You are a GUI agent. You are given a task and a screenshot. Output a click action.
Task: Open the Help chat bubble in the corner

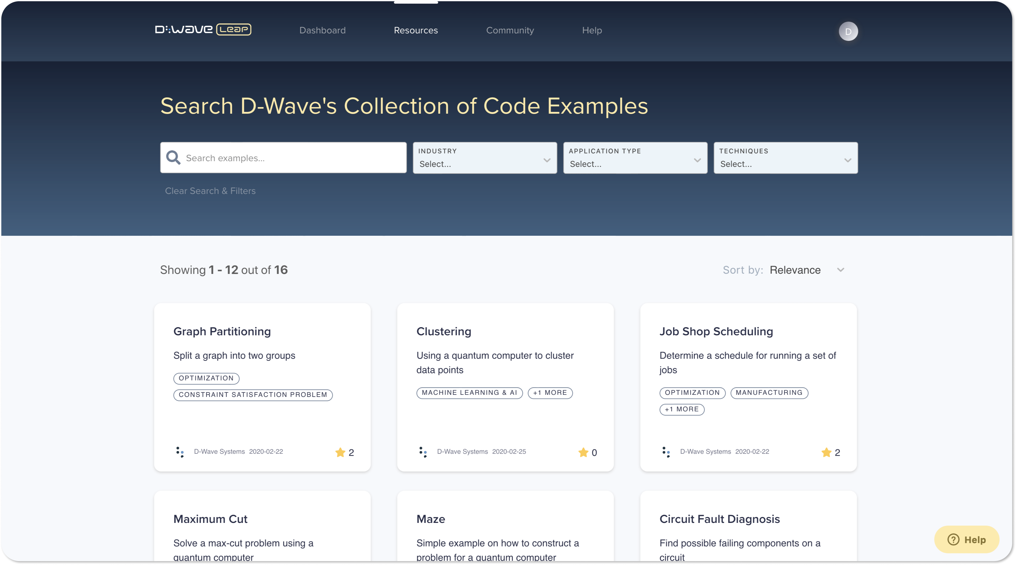click(x=966, y=539)
